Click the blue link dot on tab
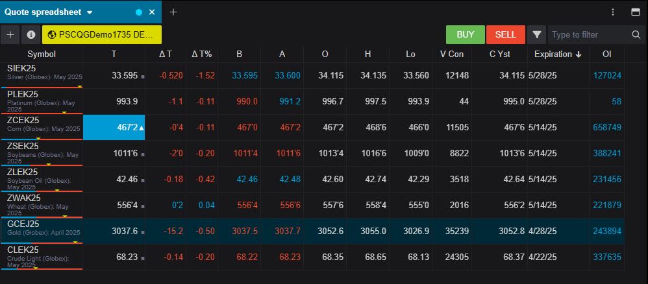 pyautogui.click(x=139, y=12)
